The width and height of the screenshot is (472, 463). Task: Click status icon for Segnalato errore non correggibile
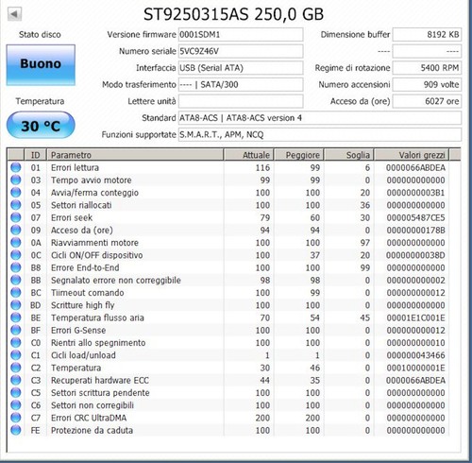(16, 280)
